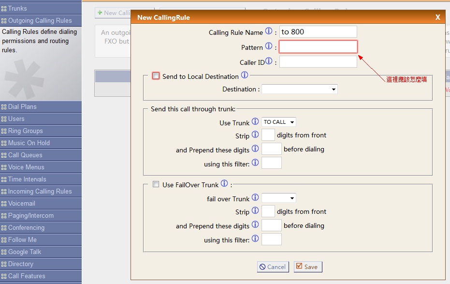The height and width of the screenshot is (284, 450).
Task: Open Follow Me in sidebar
Action: (41, 240)
